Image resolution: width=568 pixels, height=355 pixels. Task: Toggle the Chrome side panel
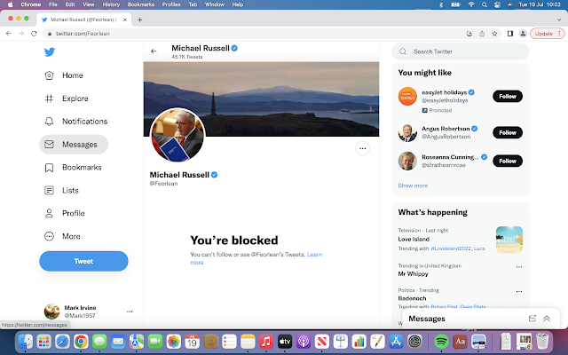tap(510, 34)
